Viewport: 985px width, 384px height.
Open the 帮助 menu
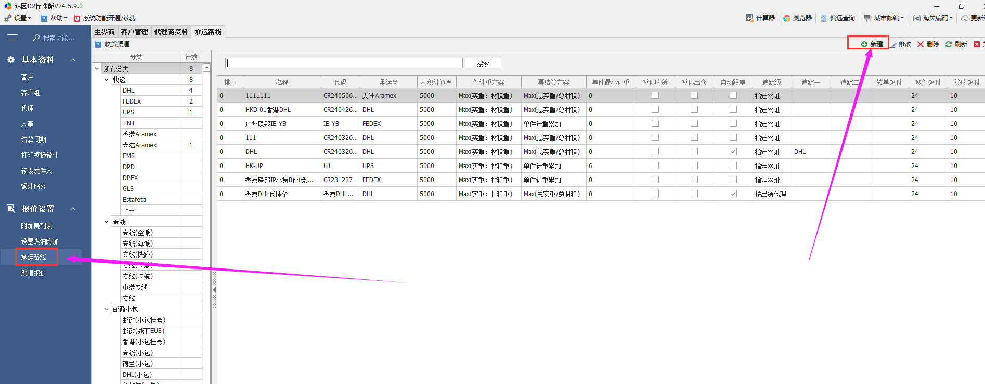pos(54,18)
